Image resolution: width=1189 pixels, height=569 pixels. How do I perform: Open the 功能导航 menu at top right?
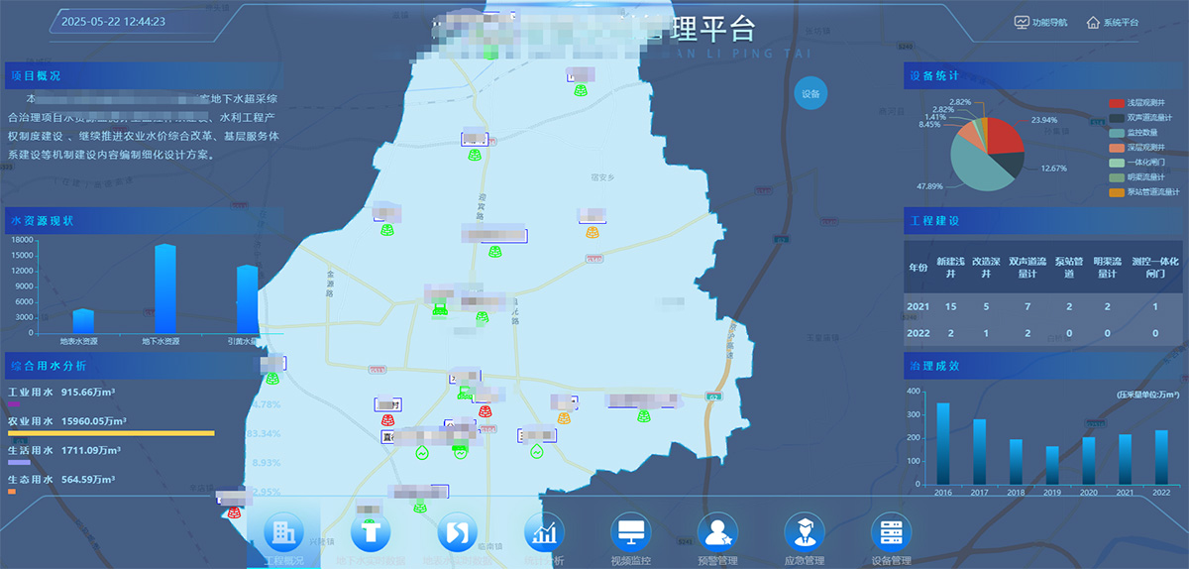tap(1040, 23)
